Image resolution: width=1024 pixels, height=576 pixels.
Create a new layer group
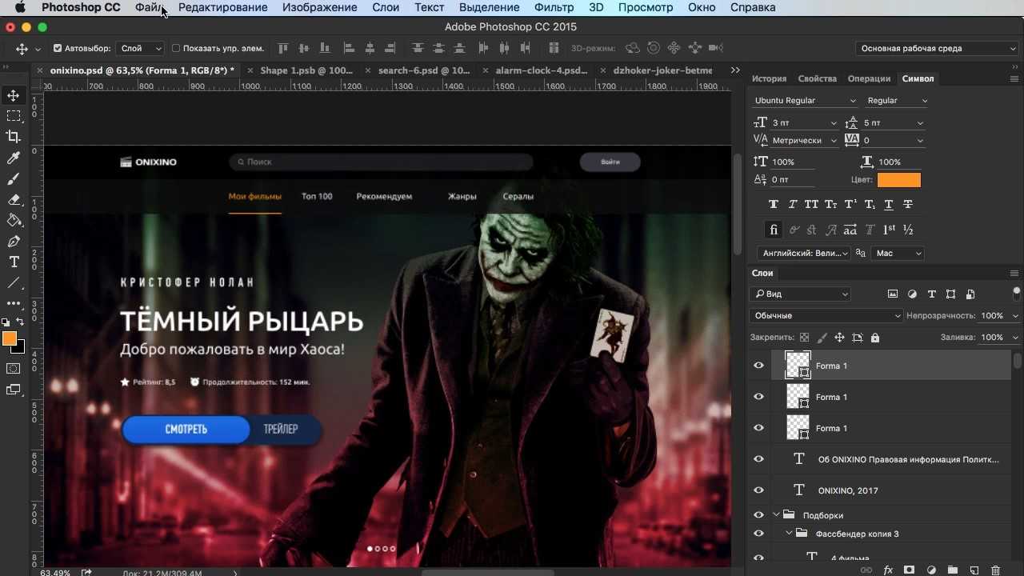(953, 570)
